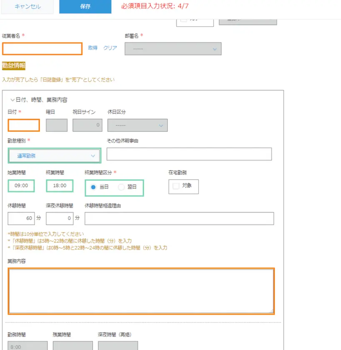Select the 翌日 radio button
The height and width of the screenshot is (350, 341).
tap(121, 187)
